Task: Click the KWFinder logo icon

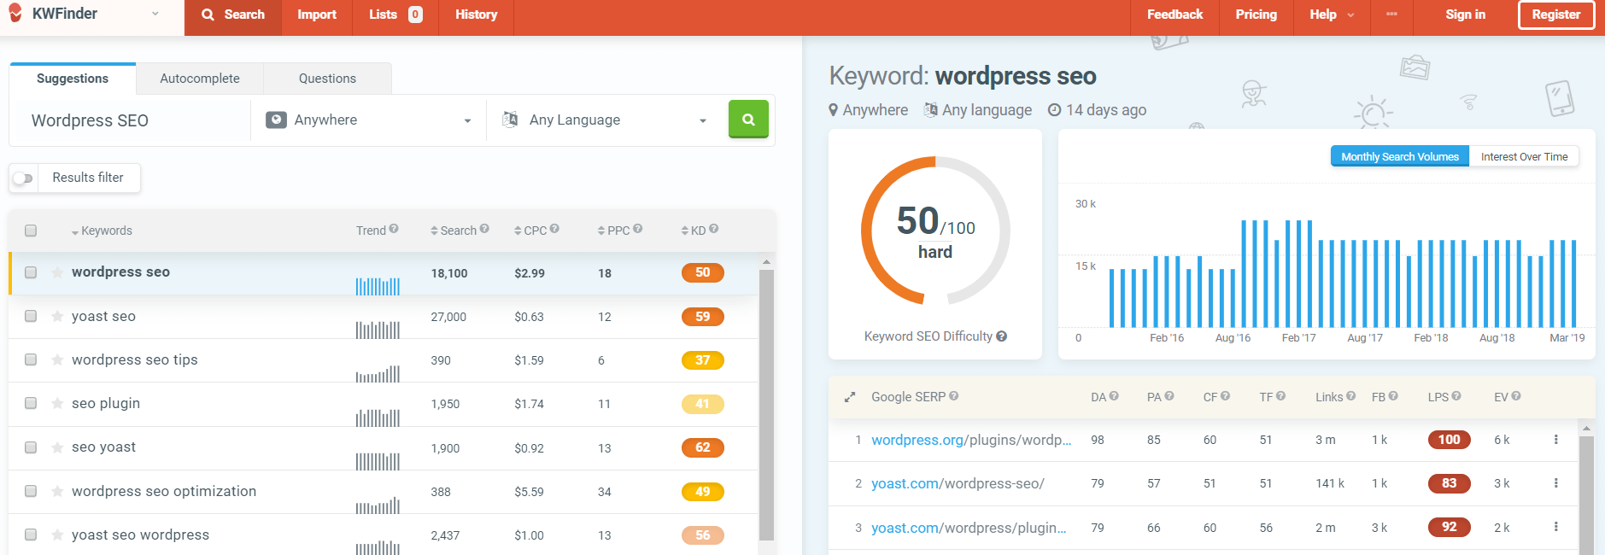Action: click(15, 13)
